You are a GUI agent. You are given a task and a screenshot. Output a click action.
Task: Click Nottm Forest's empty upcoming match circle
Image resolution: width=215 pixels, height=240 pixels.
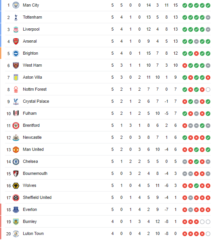click(208, 90)
